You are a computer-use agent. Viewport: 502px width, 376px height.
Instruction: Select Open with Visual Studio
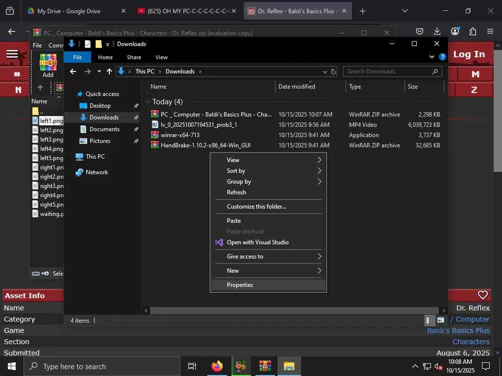[268, 242]
